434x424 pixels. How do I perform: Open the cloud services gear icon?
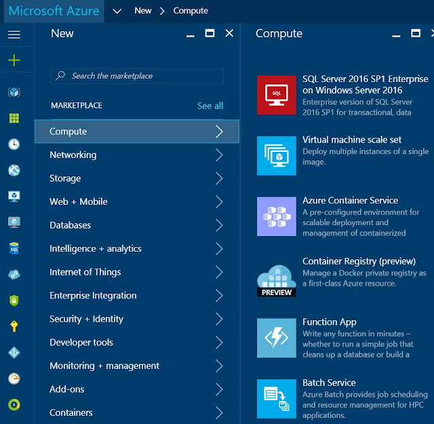[x=14, y=275]
